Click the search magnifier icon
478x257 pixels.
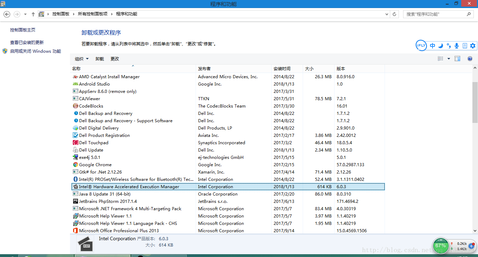pos(469,14)
